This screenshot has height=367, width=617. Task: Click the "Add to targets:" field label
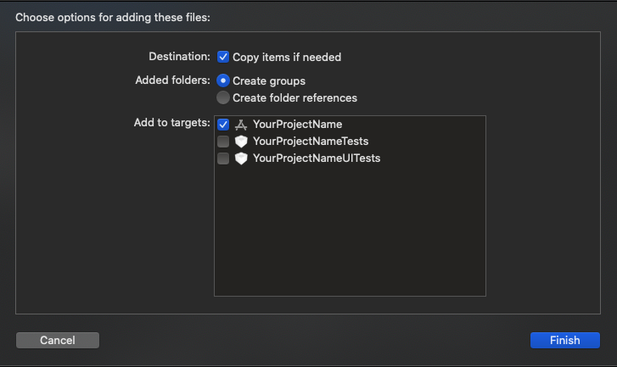tap(171, 123)
